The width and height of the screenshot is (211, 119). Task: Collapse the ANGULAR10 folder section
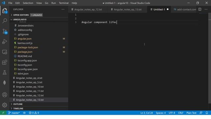click(x=20, y=20)
